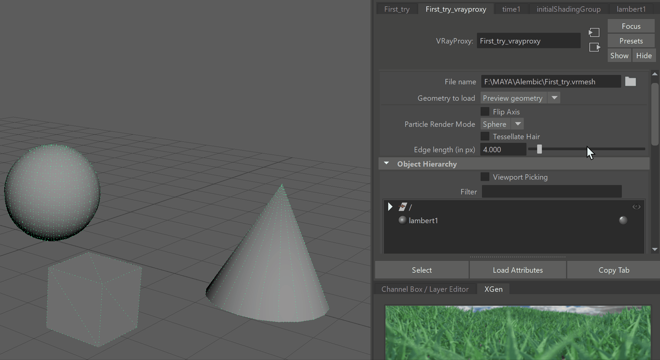Click the lambert1 shader ball on right

click(623, 220)
